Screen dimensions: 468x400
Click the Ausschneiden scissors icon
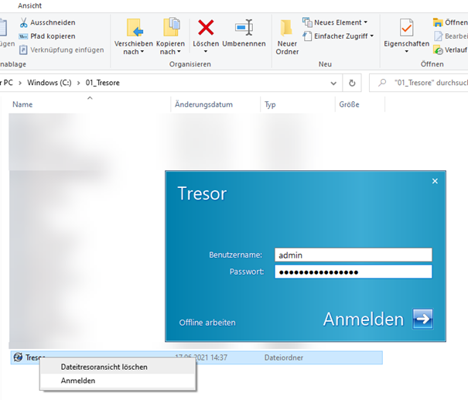[x=23, y=22]
